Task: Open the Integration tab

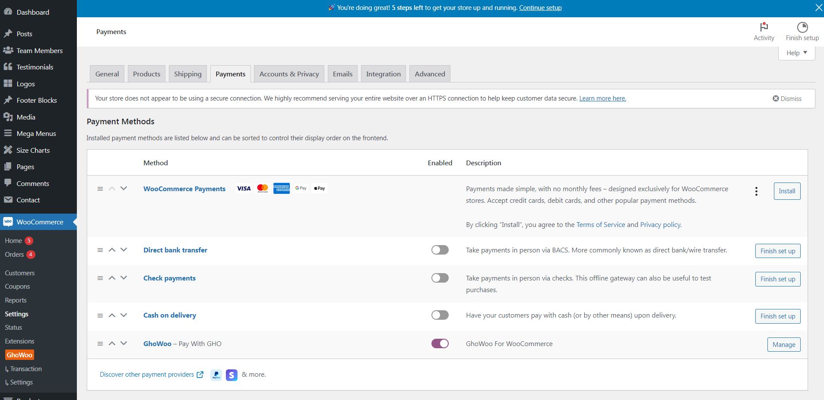Action: coord(383,74)
